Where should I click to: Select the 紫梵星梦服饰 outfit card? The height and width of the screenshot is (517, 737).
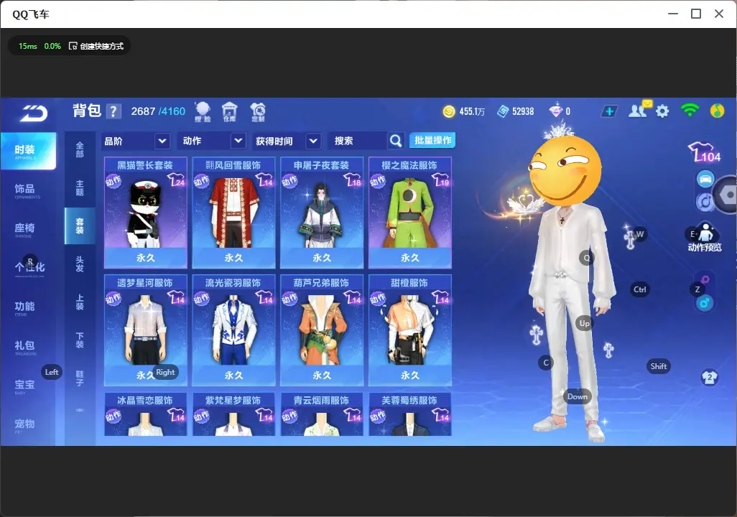[x=233, y=414]
